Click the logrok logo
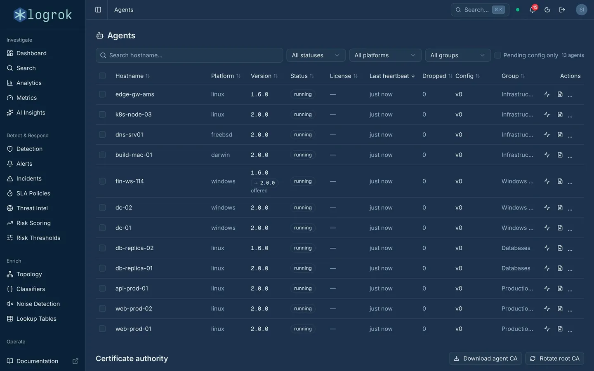594x371 pixels. click(43, 15)
